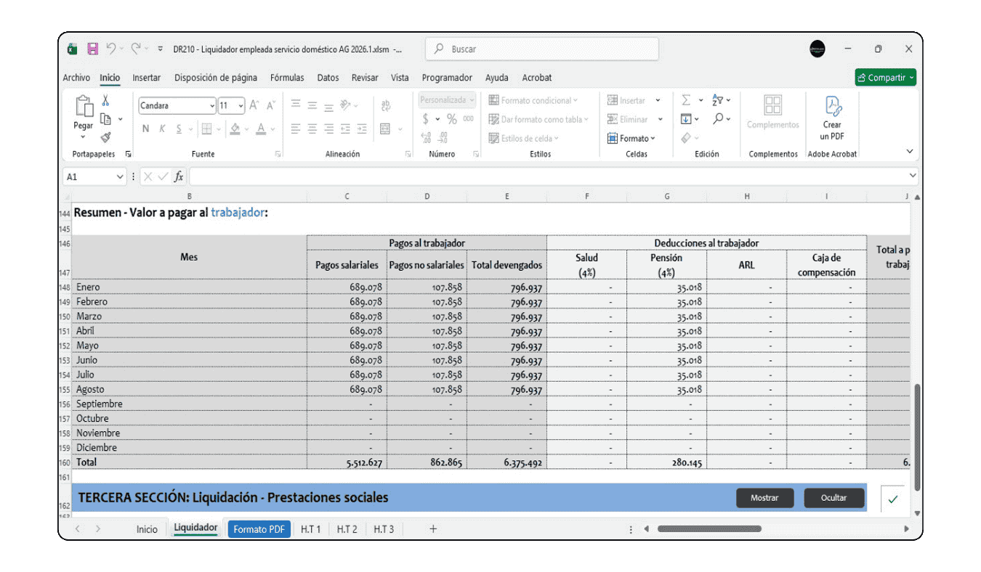This screenshot has height=572, width=981.
Task: Click the Ocultar button
Action: [834, 498]
